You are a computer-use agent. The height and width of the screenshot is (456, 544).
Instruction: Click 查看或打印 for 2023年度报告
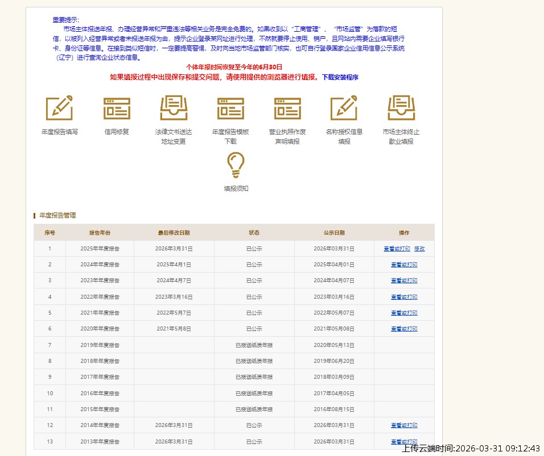[404, 281]
